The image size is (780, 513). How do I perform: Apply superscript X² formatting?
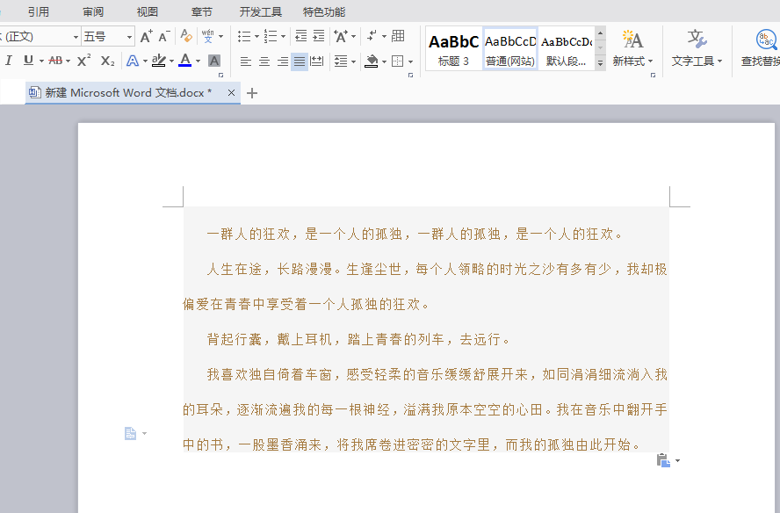(83, 61)
